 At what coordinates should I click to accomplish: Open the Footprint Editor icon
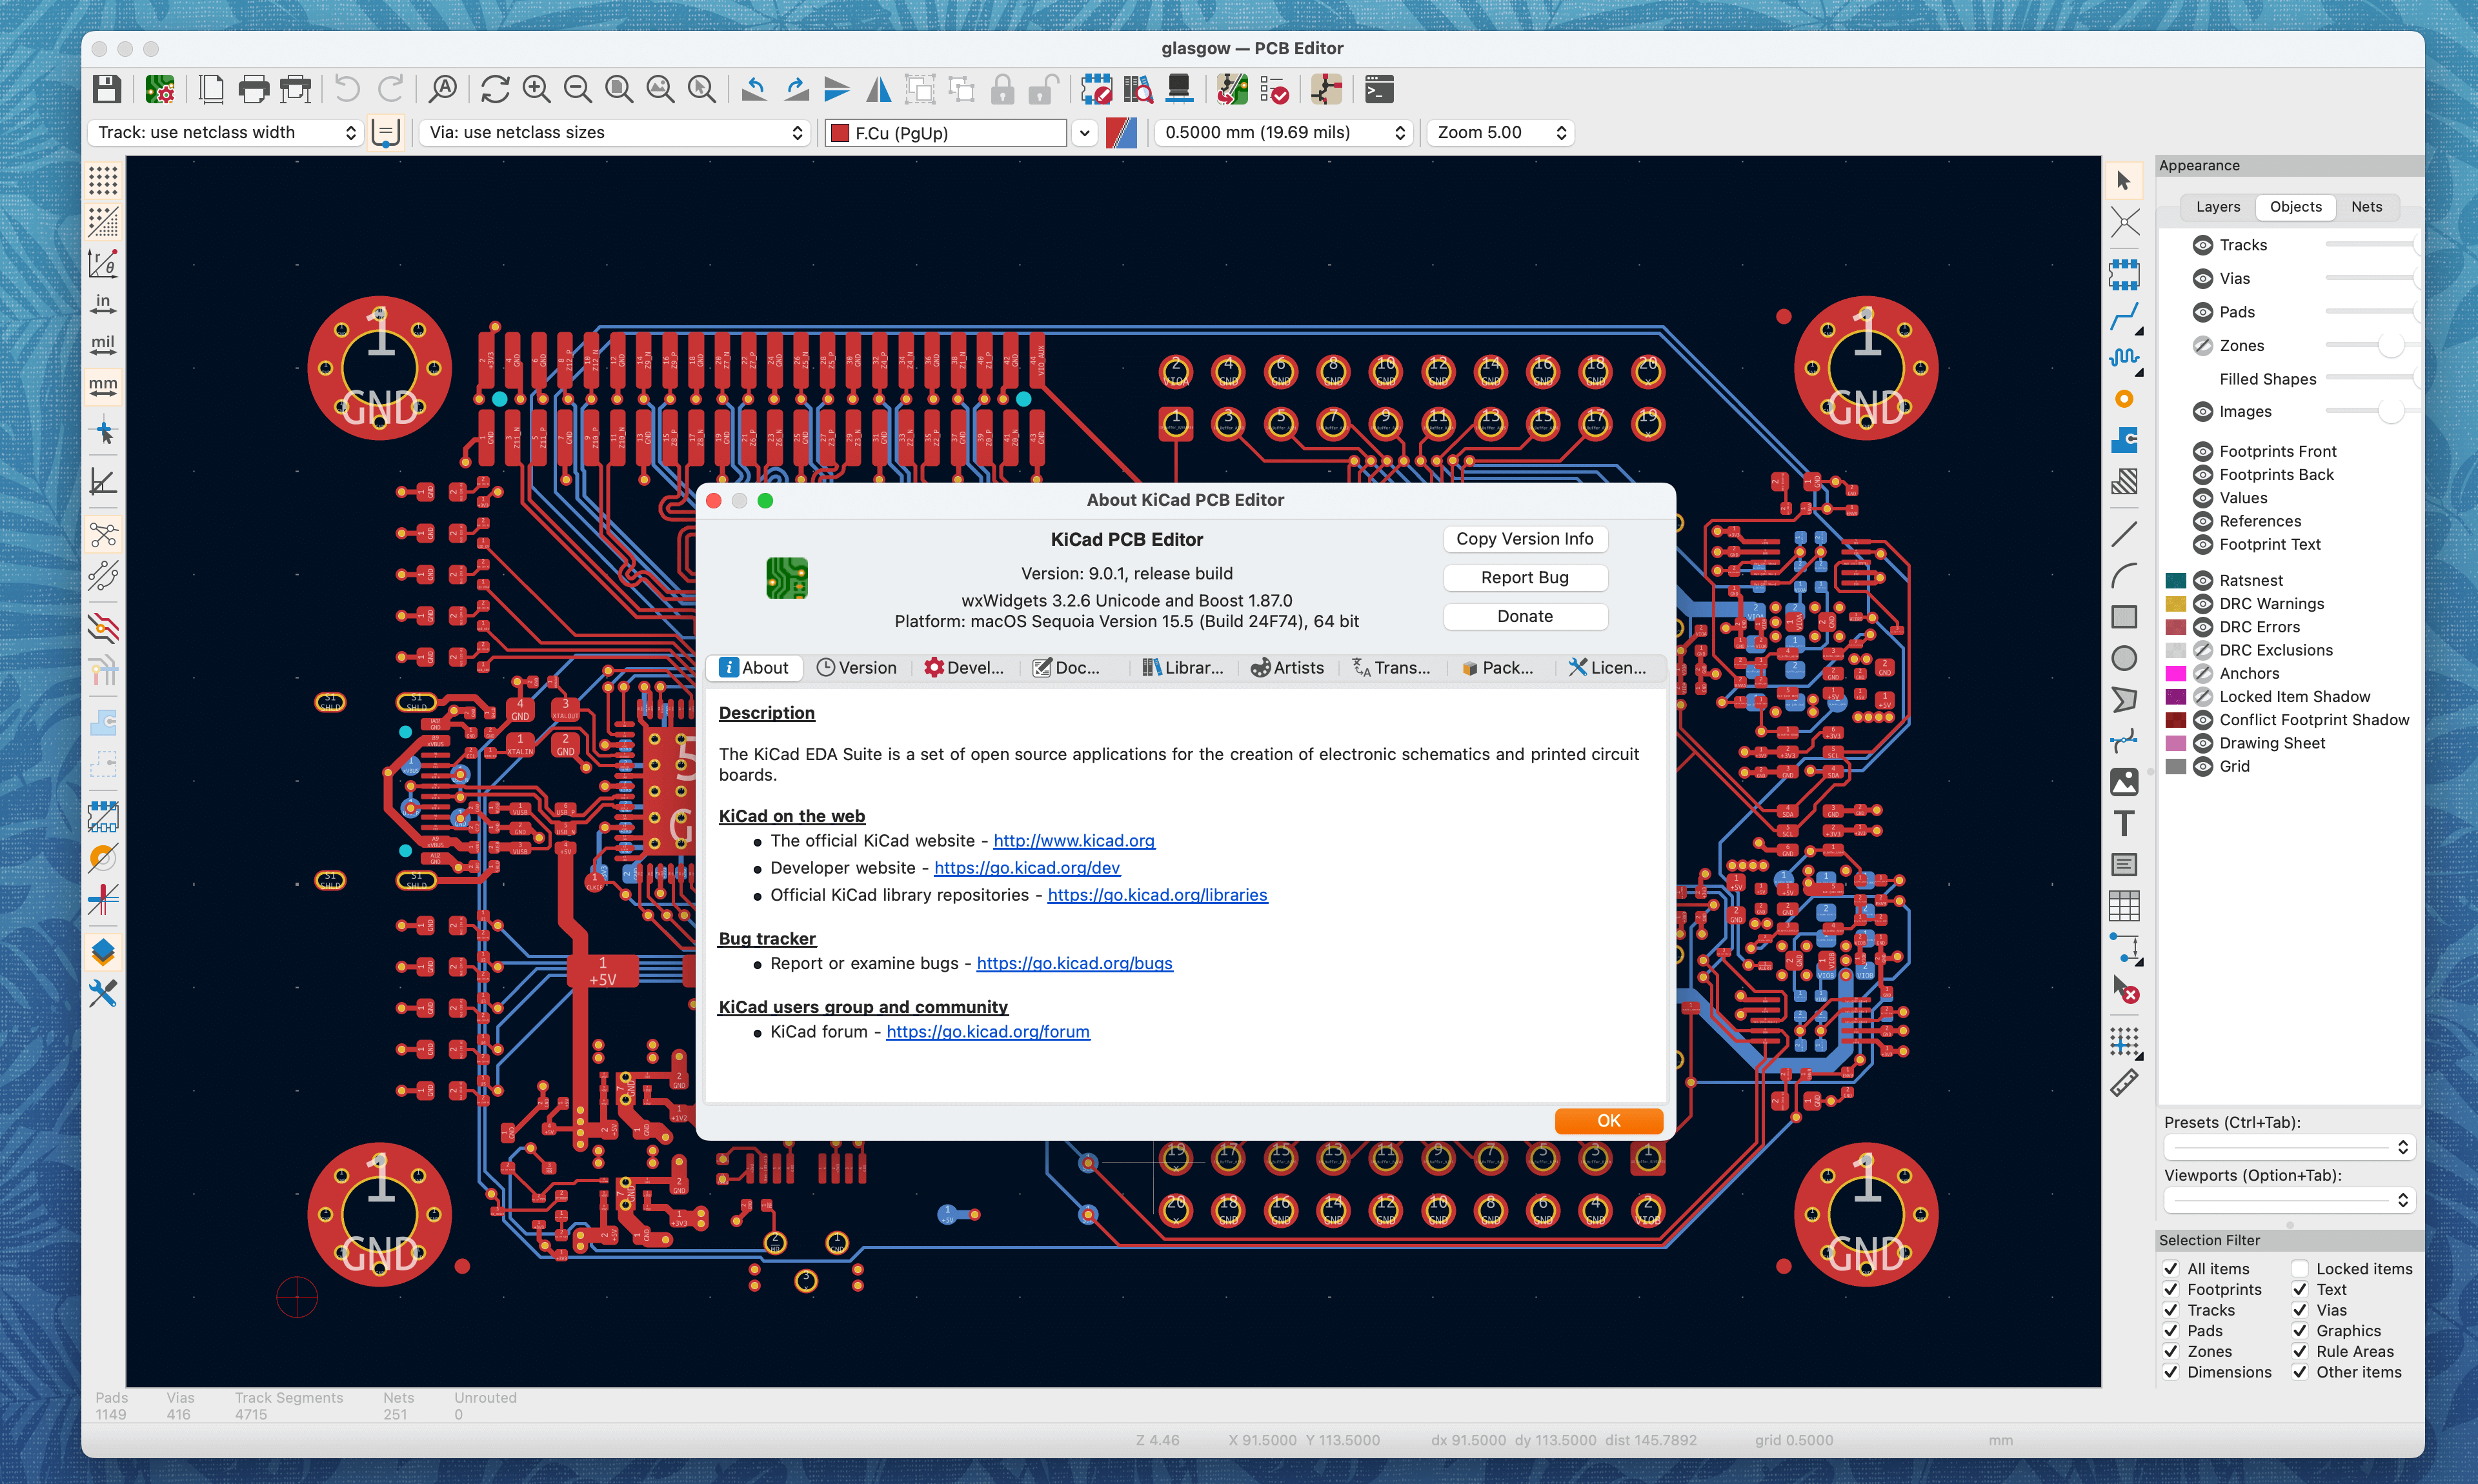[1097, 90]
